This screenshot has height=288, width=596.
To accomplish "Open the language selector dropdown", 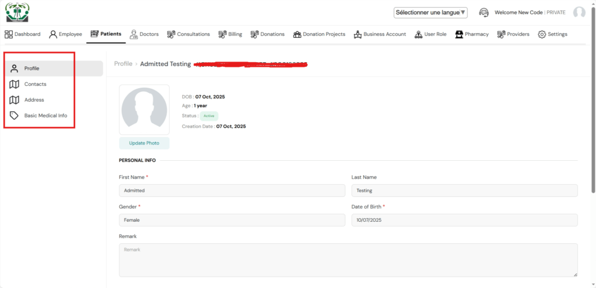I will click(430, 12).
